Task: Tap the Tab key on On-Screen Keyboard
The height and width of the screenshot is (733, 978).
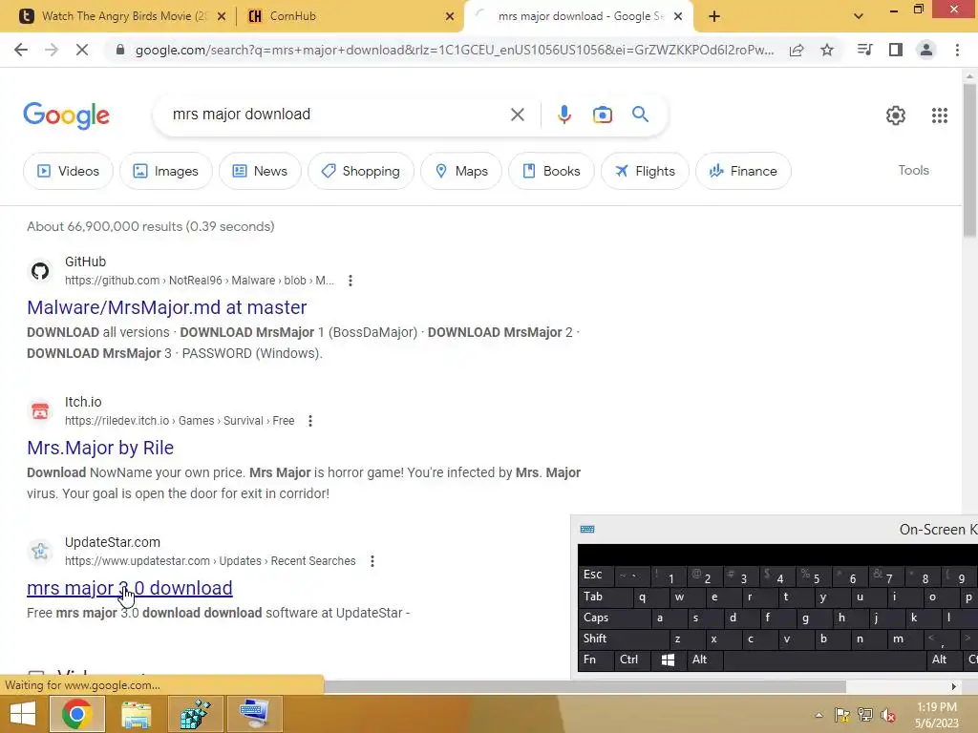Action: tap(605, 597)
